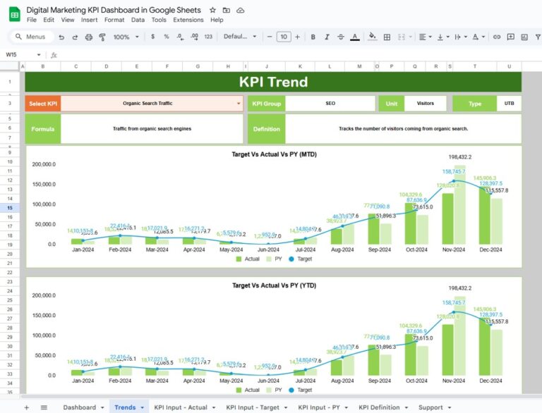This screenshot has height=413, width=542.
Task: Open the move-to-folder icon
Action: coord(227,11)
